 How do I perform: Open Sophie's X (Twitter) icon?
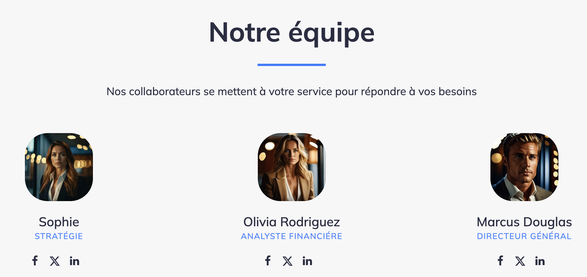[x=55, y=261]
